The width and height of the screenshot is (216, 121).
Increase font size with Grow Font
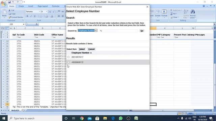pyautogui.click(x=50, y=12)
